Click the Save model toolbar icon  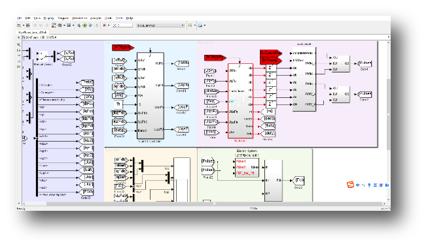tap(28, 25)
